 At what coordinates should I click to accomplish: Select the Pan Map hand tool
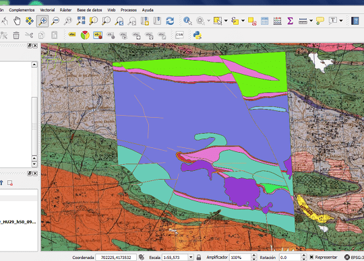[17, 21]
